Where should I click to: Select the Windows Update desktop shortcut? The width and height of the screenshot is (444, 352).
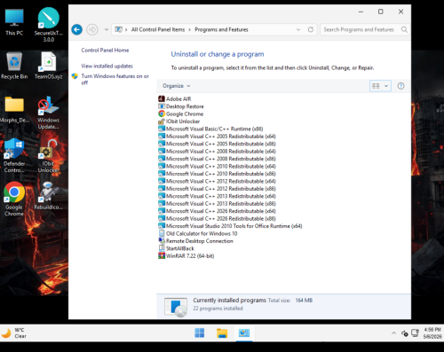click(49, 113)
